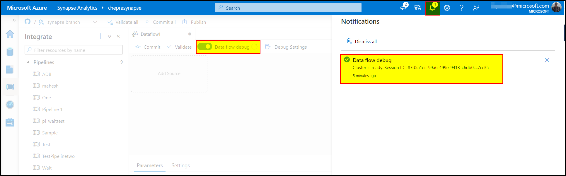This screenshot has width=566, height=176.
Task: Click the Azure search box
Action: [288, 8]
